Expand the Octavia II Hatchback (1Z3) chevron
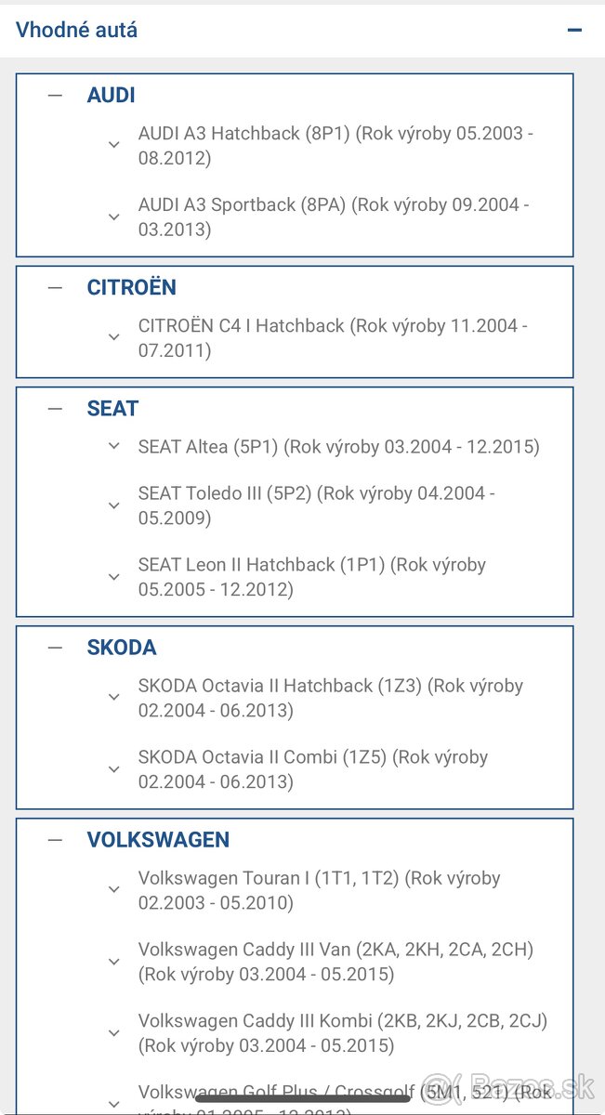This screenshot has width=605, height=1115. (114, 698)
